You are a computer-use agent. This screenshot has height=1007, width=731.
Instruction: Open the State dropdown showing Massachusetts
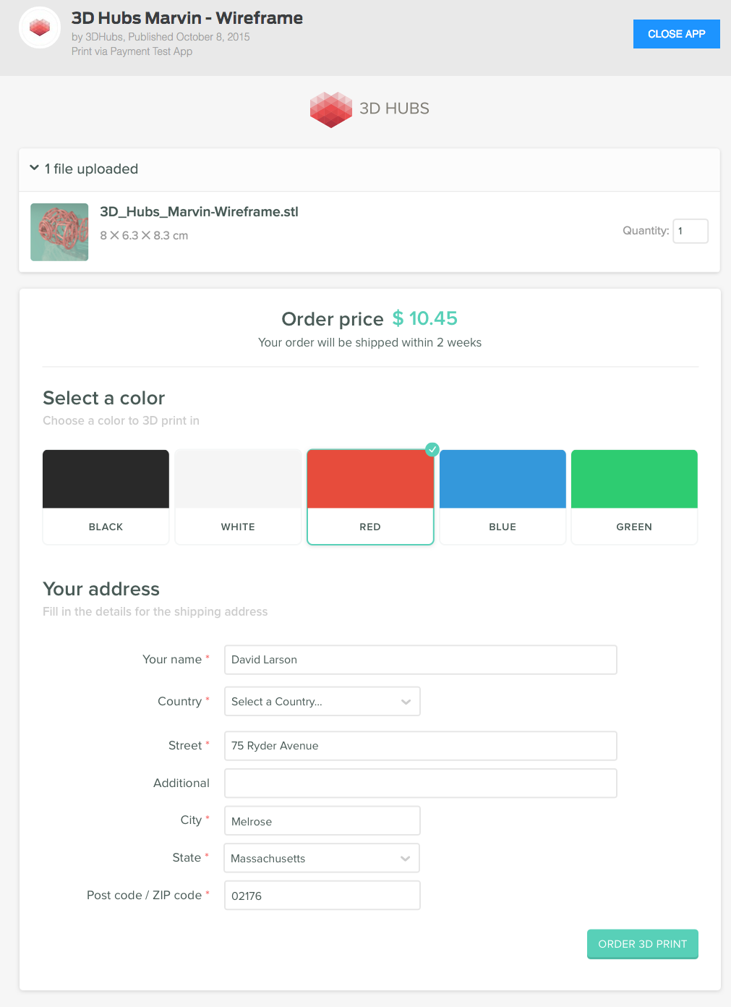point(322,859)
